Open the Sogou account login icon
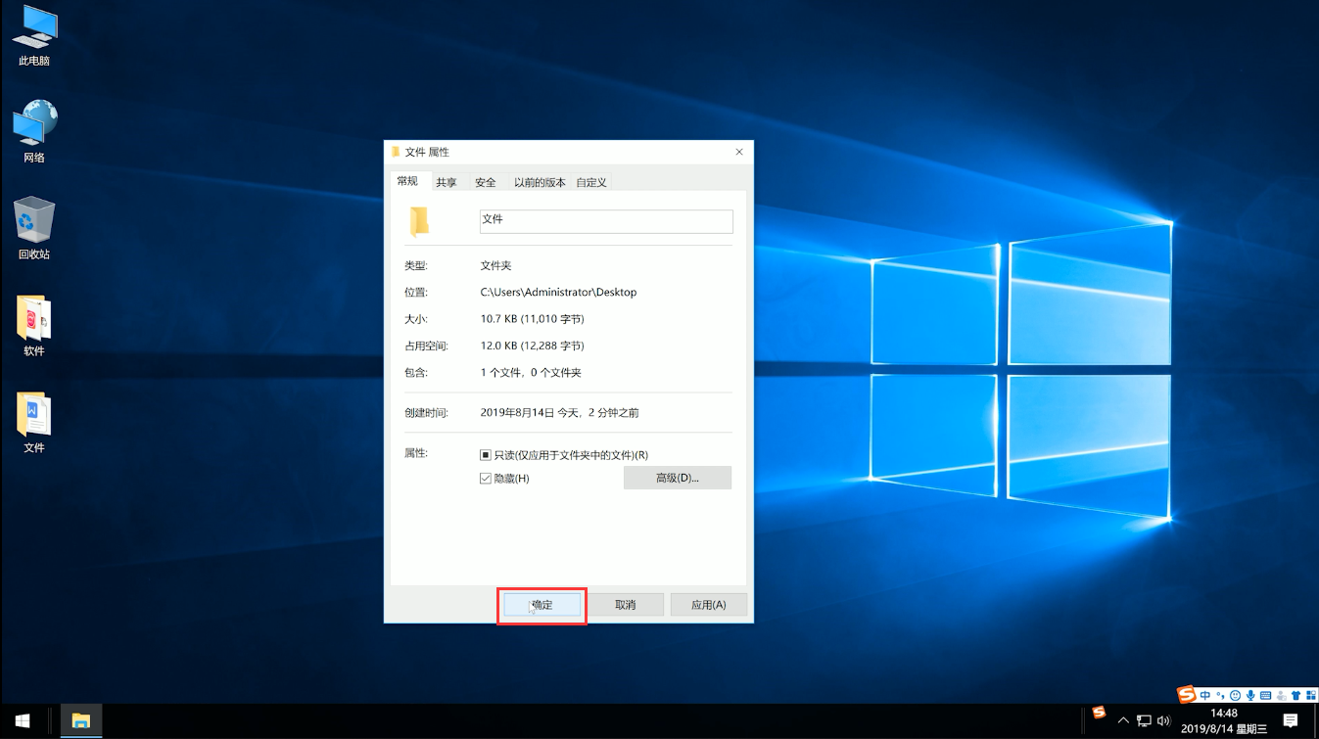Viewport: 1319px width, 739px height. [1281, 696]
